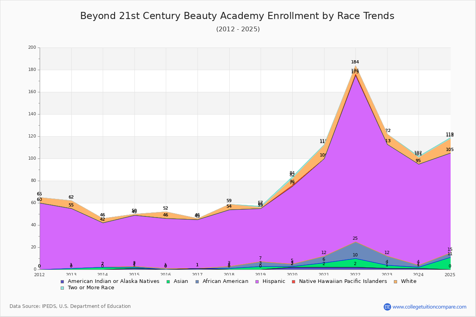Click the 2022 x-axis label
Viewport: 476px width, 317px height.
tap(356, 274)
